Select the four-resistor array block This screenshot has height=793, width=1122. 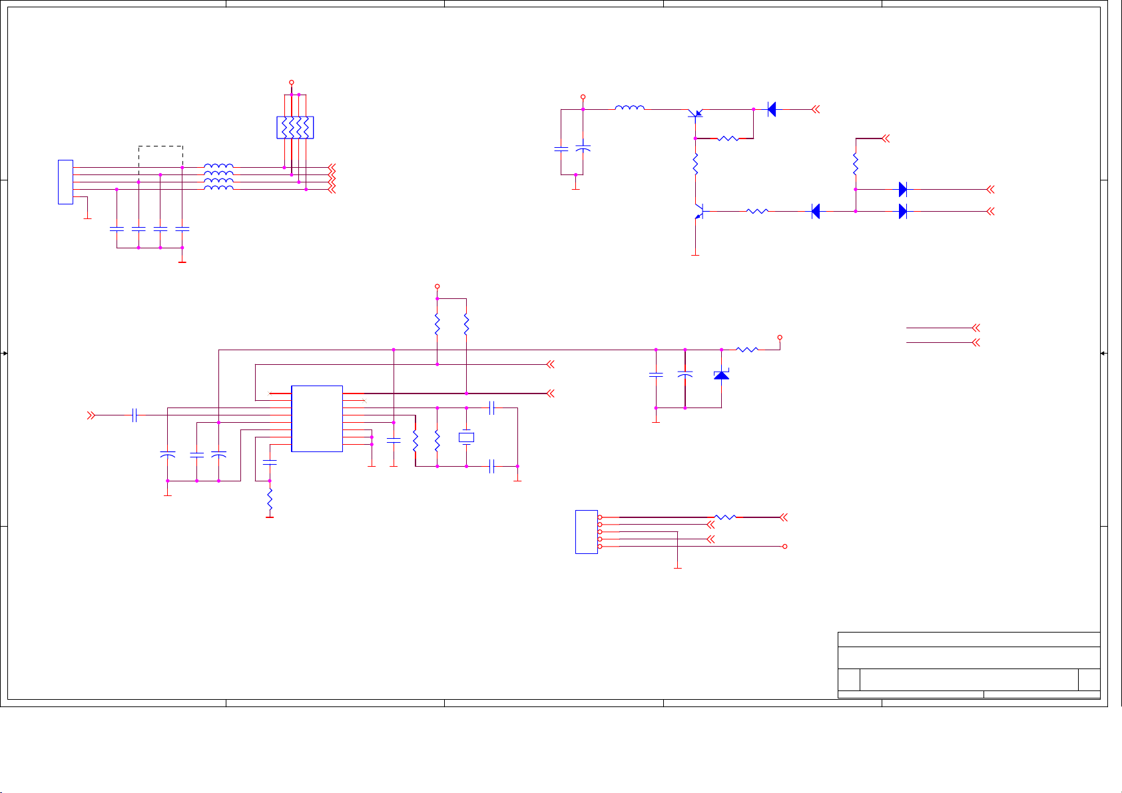click(x=295, y=127)
